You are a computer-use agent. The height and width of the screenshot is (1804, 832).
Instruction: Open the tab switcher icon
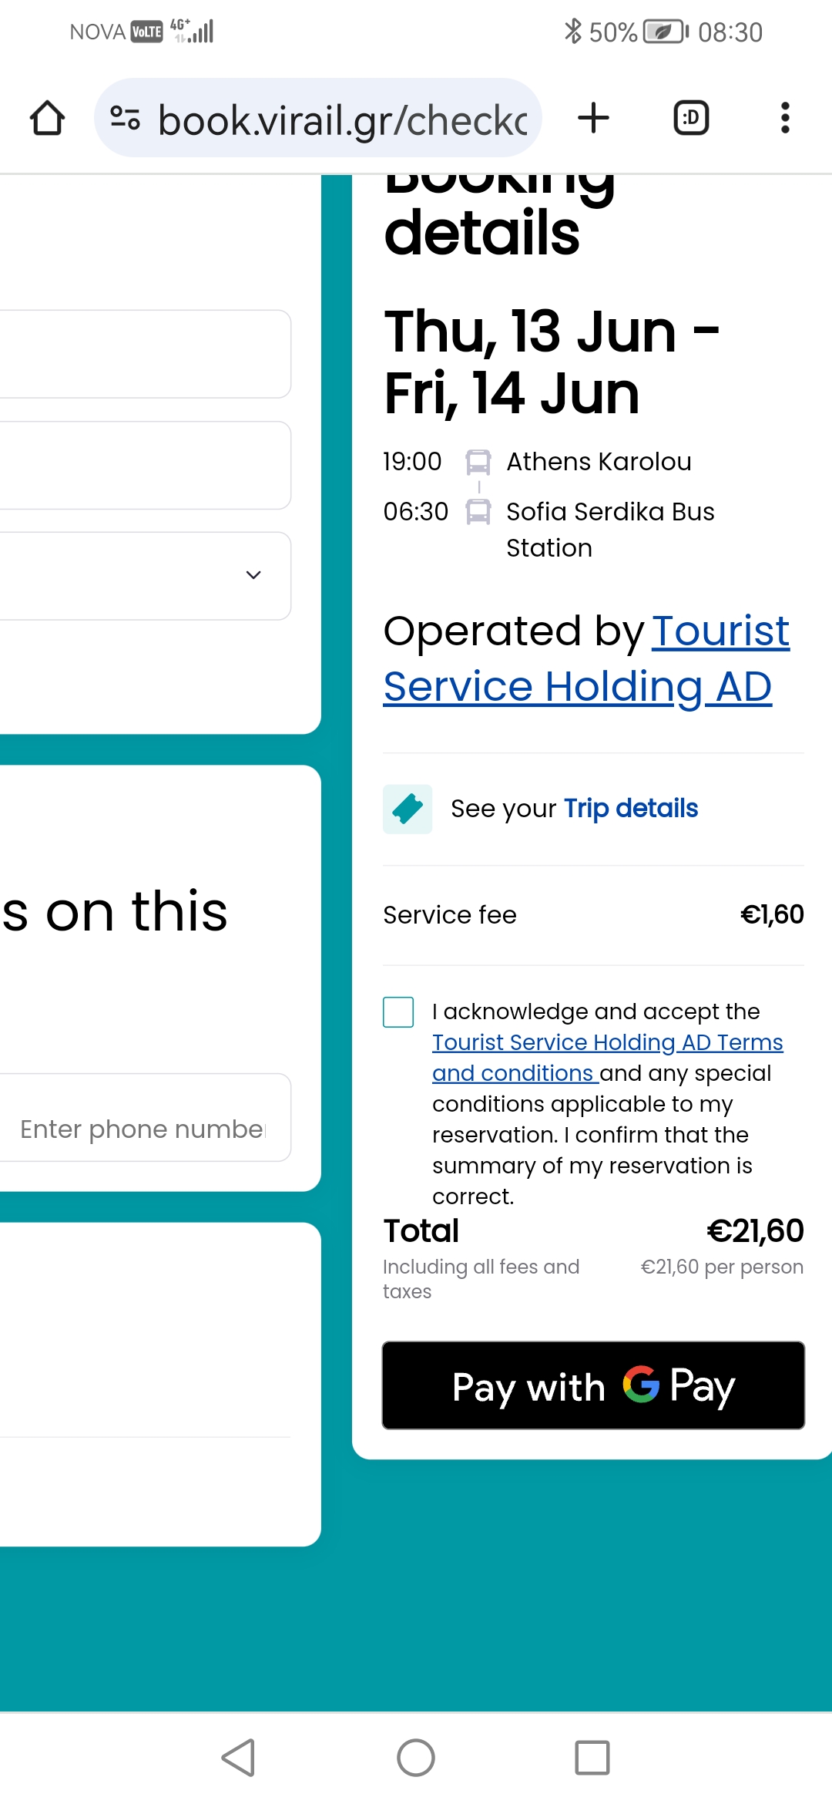691,118
